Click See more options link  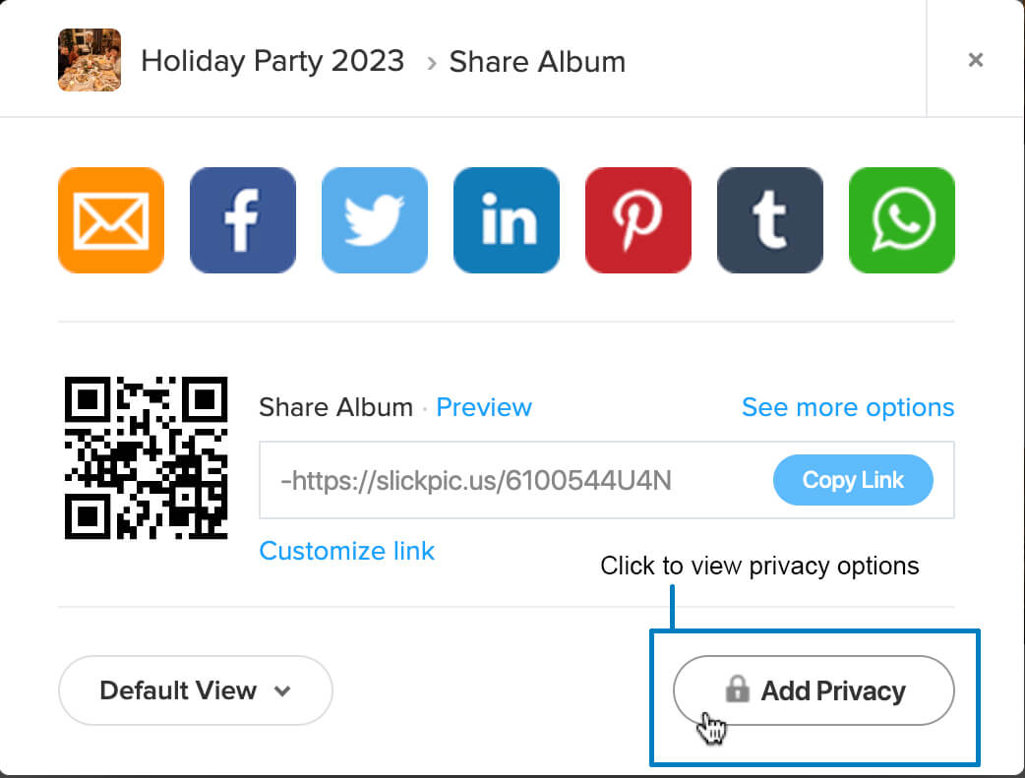848,407
